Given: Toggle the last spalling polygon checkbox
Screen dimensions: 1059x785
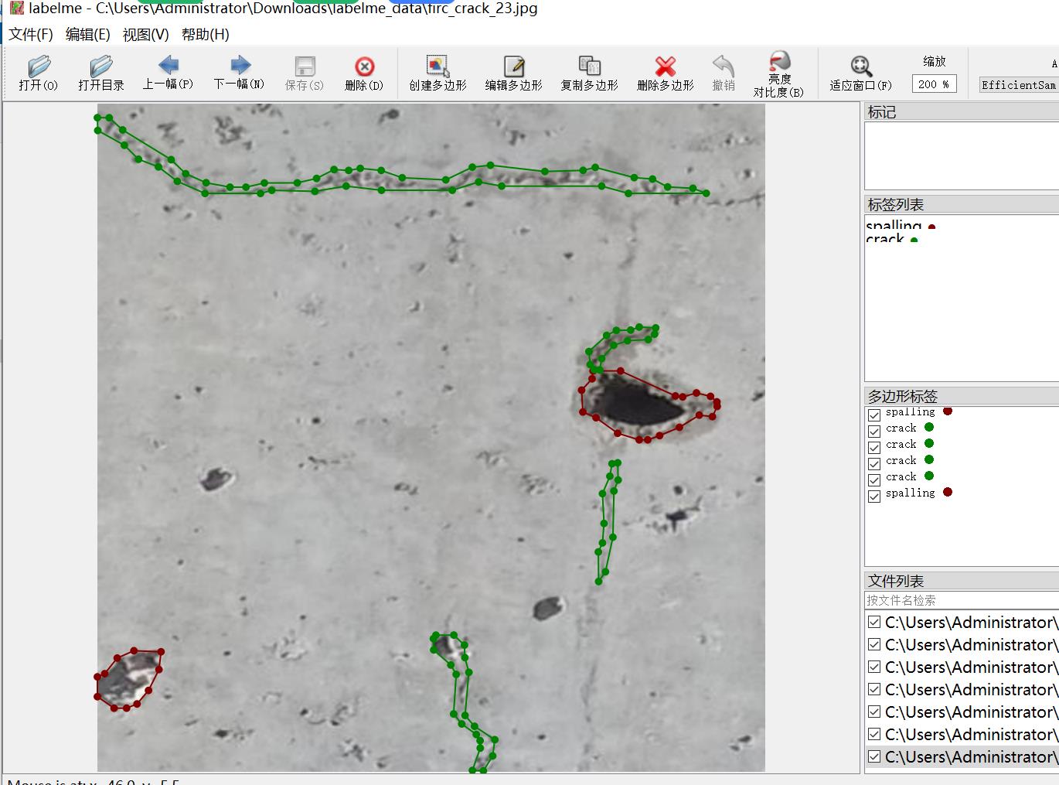Looking at the screenshot, I should 874,497.
